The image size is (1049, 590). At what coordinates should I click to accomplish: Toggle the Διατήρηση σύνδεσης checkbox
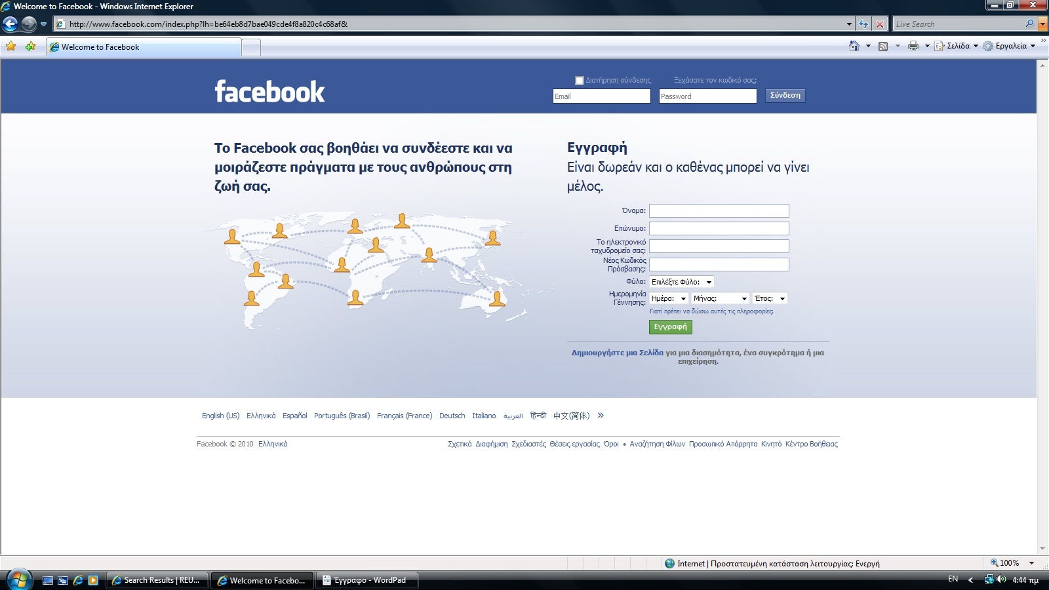click(579, 81)
